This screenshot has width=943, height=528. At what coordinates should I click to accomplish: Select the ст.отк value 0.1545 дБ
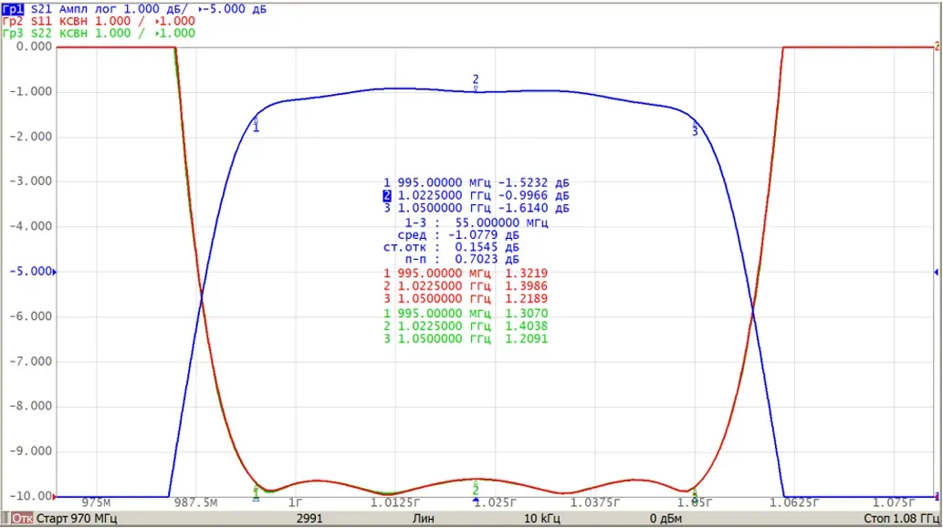coord(487,247)
